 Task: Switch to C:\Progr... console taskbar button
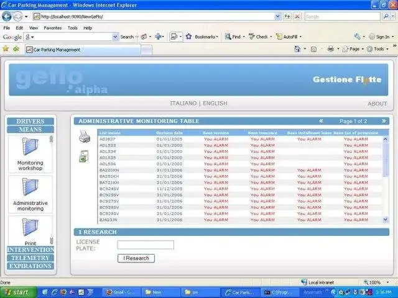point(279,292)
